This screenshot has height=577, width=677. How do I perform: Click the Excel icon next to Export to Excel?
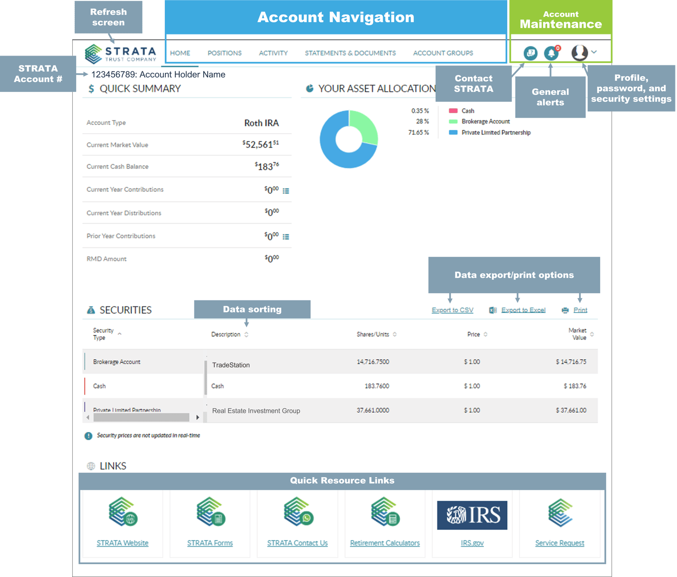pos(492,309)
